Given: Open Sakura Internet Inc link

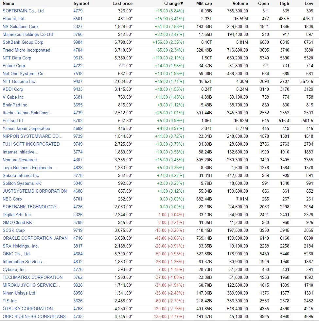Looking at the screenshot, I should coord(21,176).
